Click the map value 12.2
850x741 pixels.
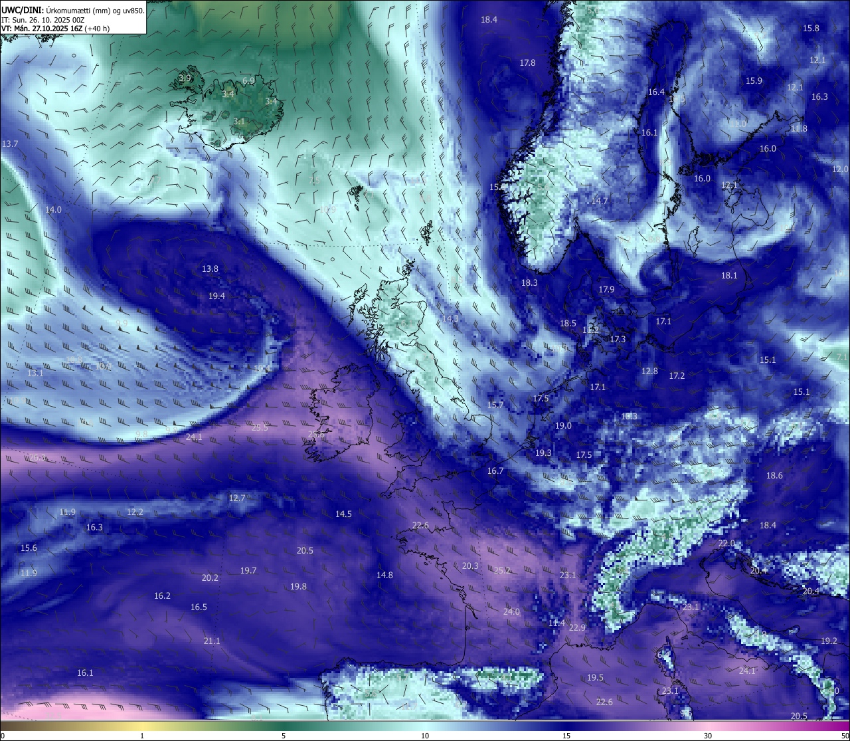(135, 512)
